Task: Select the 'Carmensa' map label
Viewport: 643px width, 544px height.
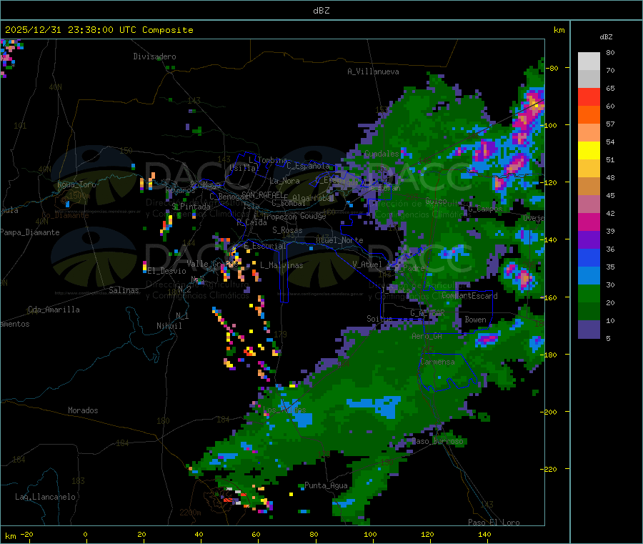Action: point(437,362)
